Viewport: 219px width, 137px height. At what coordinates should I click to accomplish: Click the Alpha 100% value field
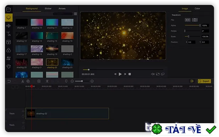205,25
